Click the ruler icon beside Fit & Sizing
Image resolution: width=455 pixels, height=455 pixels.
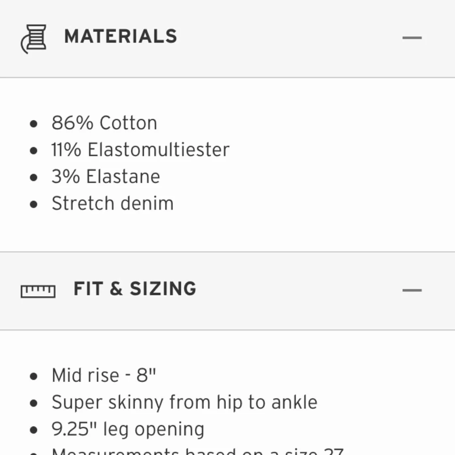(38, 291)
